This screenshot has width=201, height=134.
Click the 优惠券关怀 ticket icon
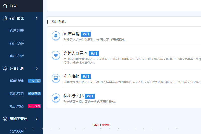click(56, 98)
